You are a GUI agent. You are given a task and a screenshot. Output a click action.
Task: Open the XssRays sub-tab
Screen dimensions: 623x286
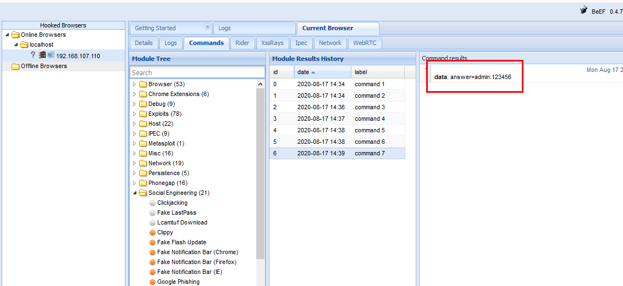[273, 43]
